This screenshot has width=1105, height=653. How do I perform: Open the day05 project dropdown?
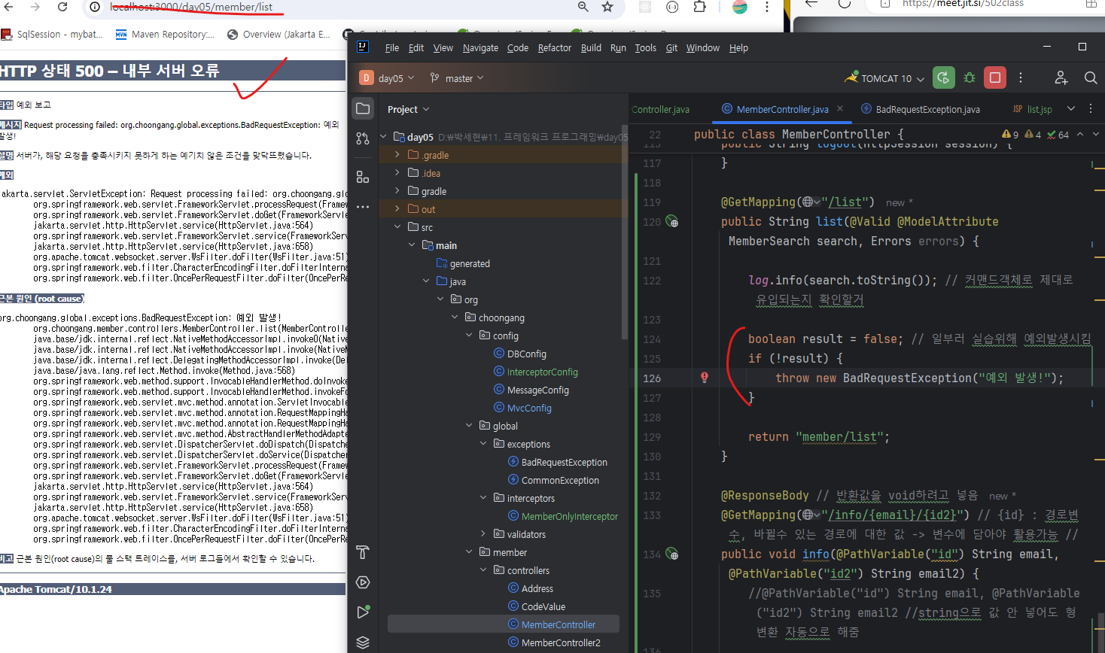(387, 77)
